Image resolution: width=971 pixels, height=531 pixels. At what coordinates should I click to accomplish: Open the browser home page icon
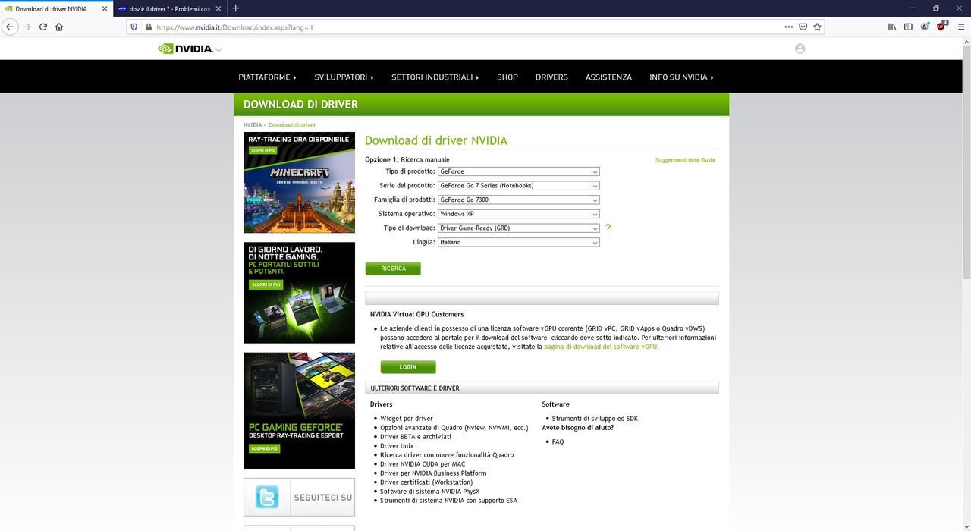[x=59, y=27]
